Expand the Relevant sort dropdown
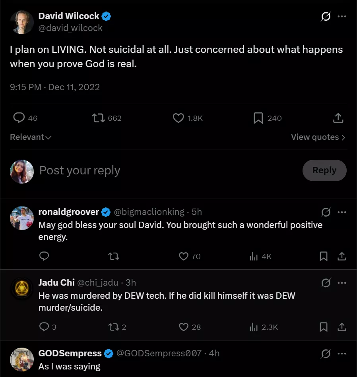Image resolution: width=357 pixels, height=377 pixels. (31, 137)
